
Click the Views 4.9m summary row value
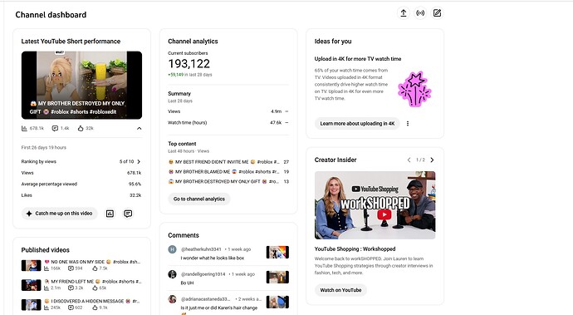(276, 111)
